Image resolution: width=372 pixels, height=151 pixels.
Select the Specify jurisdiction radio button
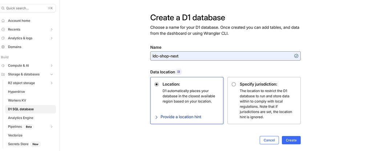click(234, 85)
